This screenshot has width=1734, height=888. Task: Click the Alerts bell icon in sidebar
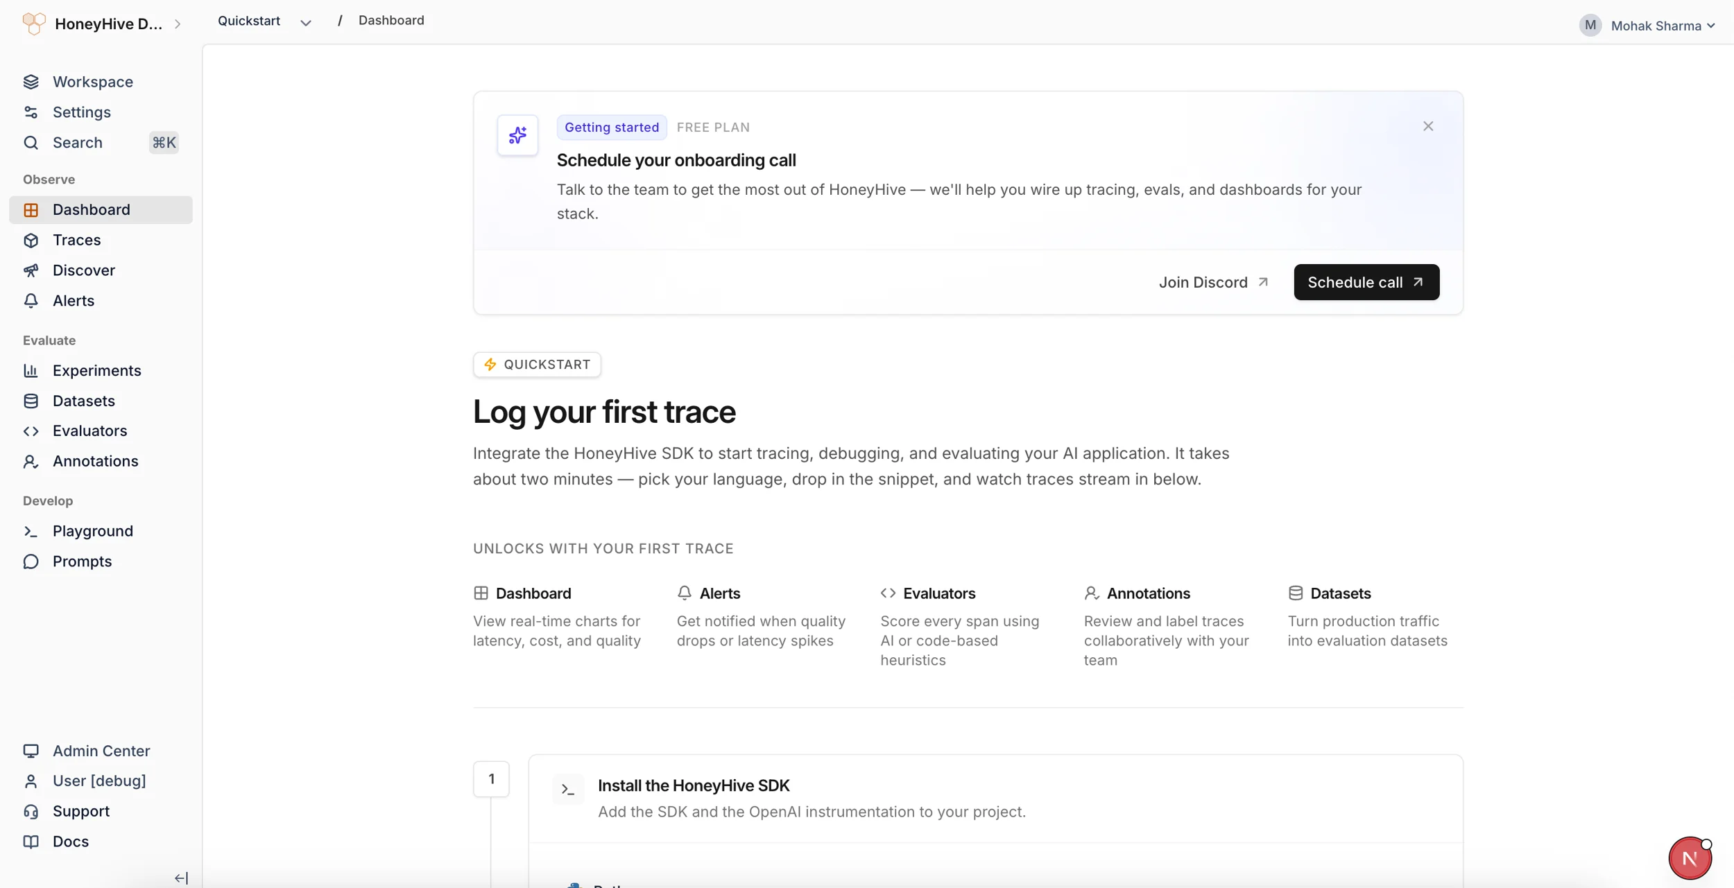(x=31, y=301)
